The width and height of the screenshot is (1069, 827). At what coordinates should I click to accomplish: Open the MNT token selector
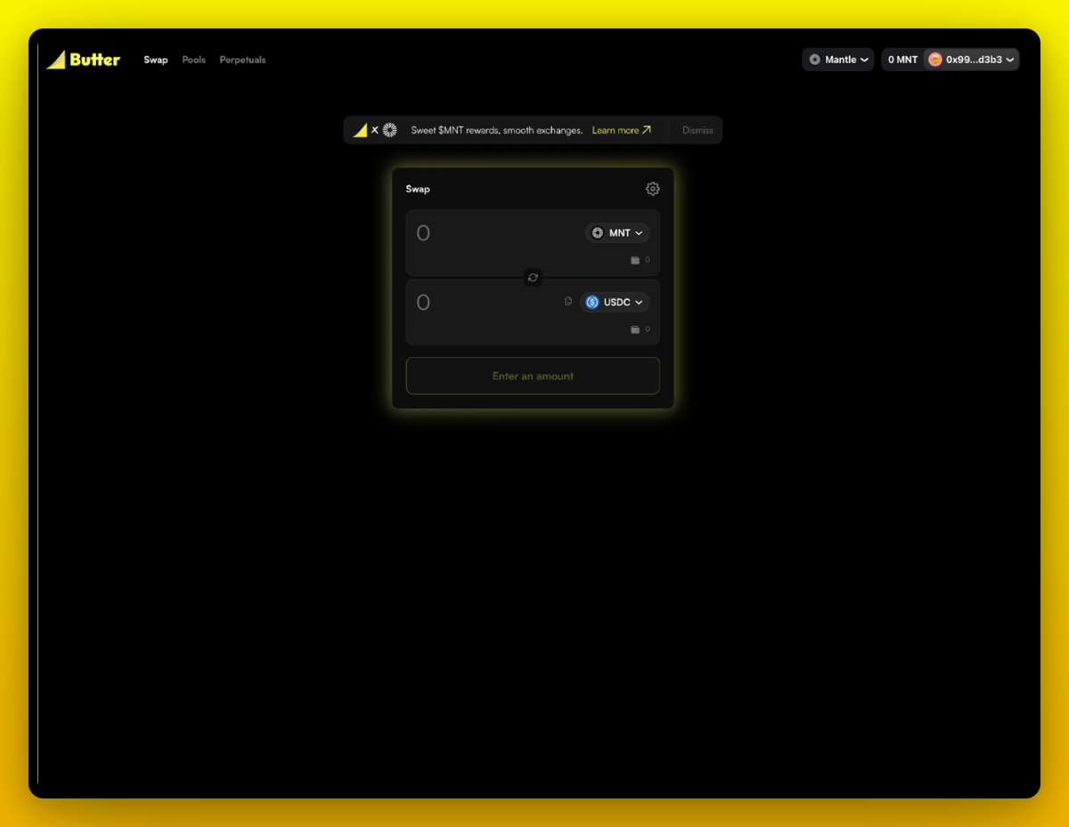point(617,232)
